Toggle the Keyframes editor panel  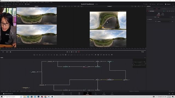tap(153, 4)
